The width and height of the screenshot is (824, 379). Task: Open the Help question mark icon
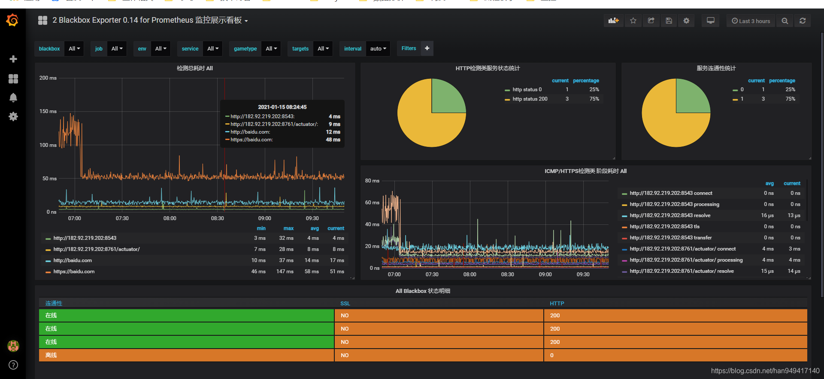coord(13,365)
